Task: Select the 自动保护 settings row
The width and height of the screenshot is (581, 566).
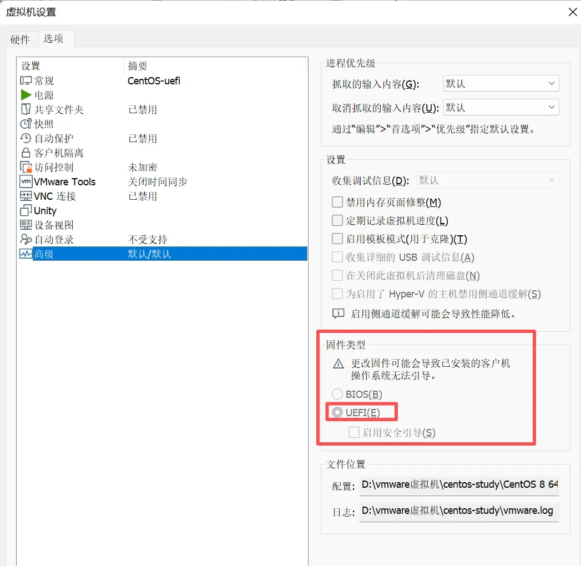Action: [x=163, y=138]
